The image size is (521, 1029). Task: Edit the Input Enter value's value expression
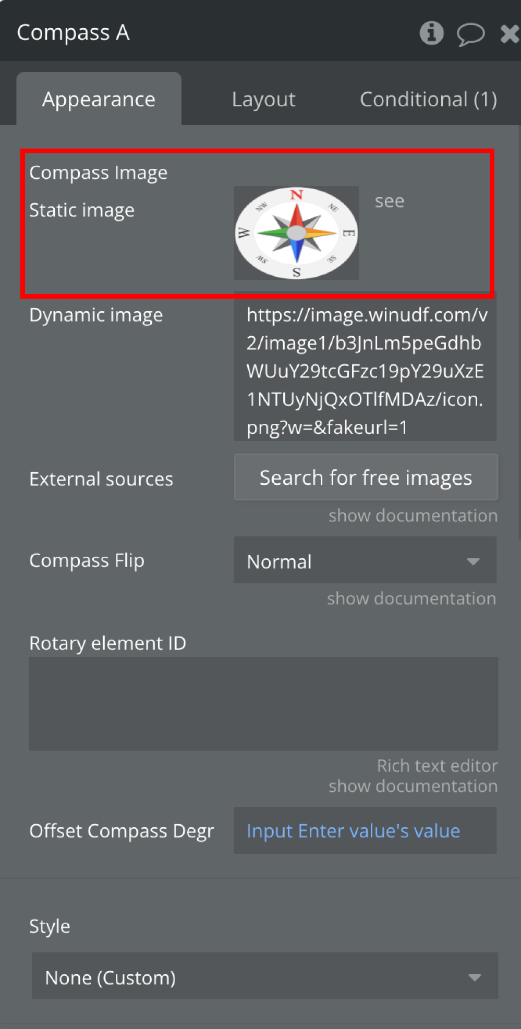click(x=353, y=831)
